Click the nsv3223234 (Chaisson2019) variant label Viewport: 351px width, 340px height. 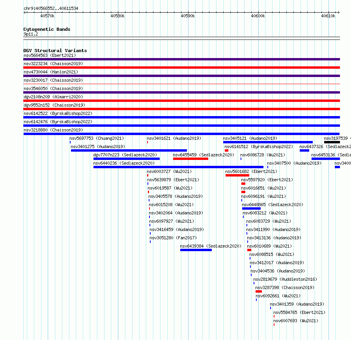(x=53, y=64)
